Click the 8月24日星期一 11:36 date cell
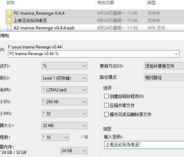 tap(117, 21)
